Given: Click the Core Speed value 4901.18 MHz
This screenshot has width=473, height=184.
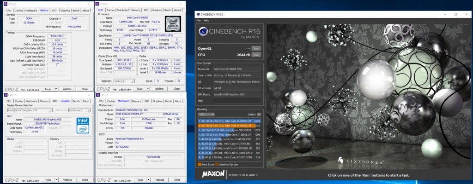Looking at the screenshot, I should 124,60.
